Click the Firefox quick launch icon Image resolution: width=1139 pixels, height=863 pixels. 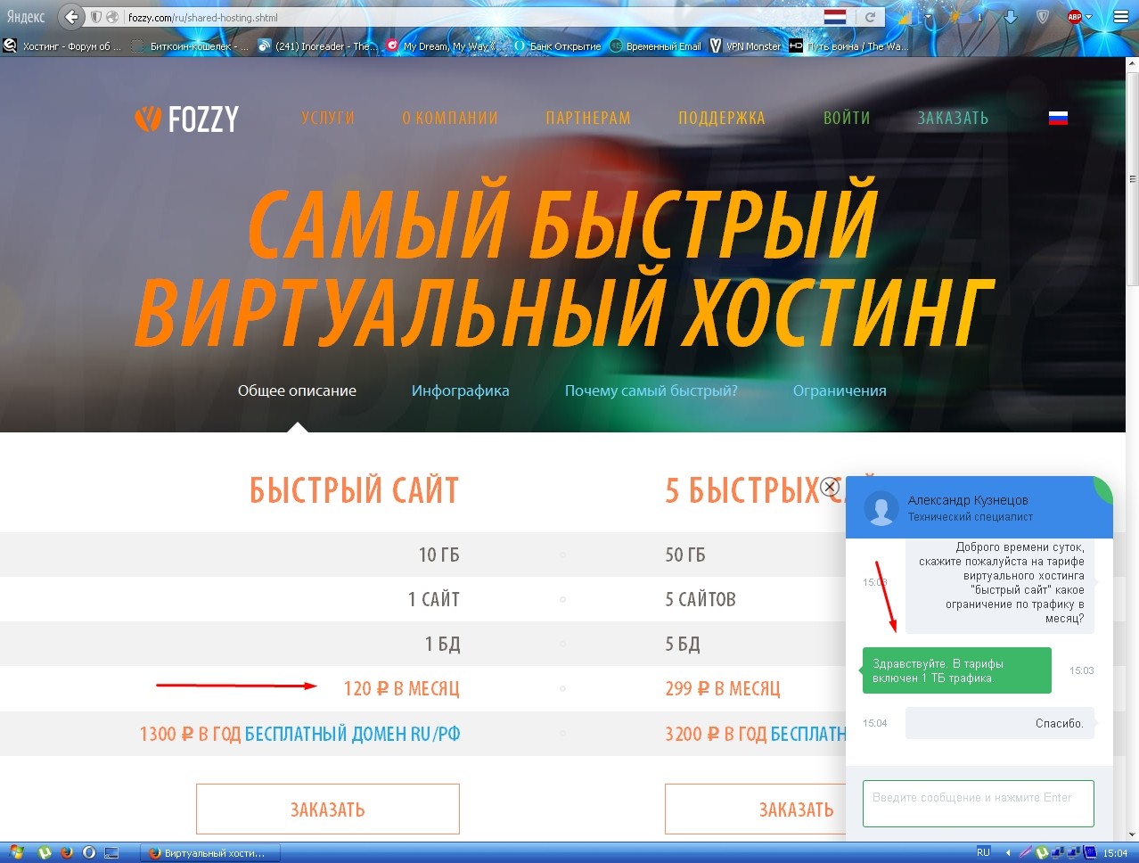[x=67, y=853]
